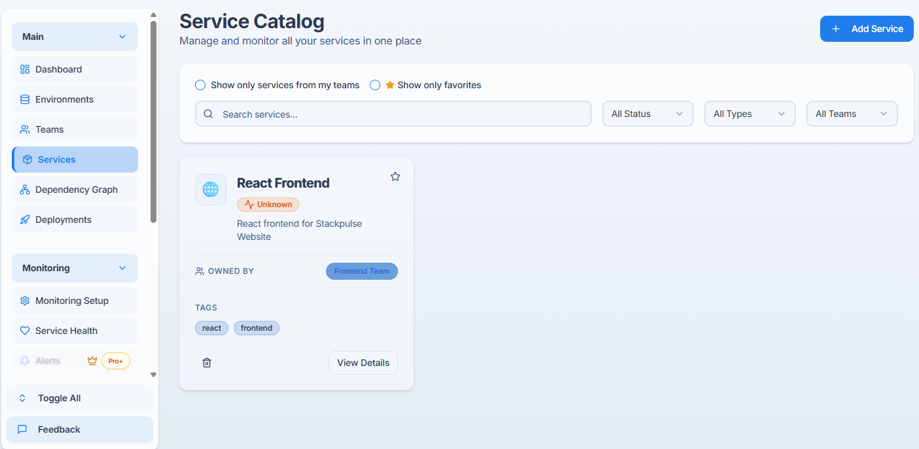Click the Monitoring Setup gear icon
This screenshot has height=449, width=919.
[x=25, y=301]
